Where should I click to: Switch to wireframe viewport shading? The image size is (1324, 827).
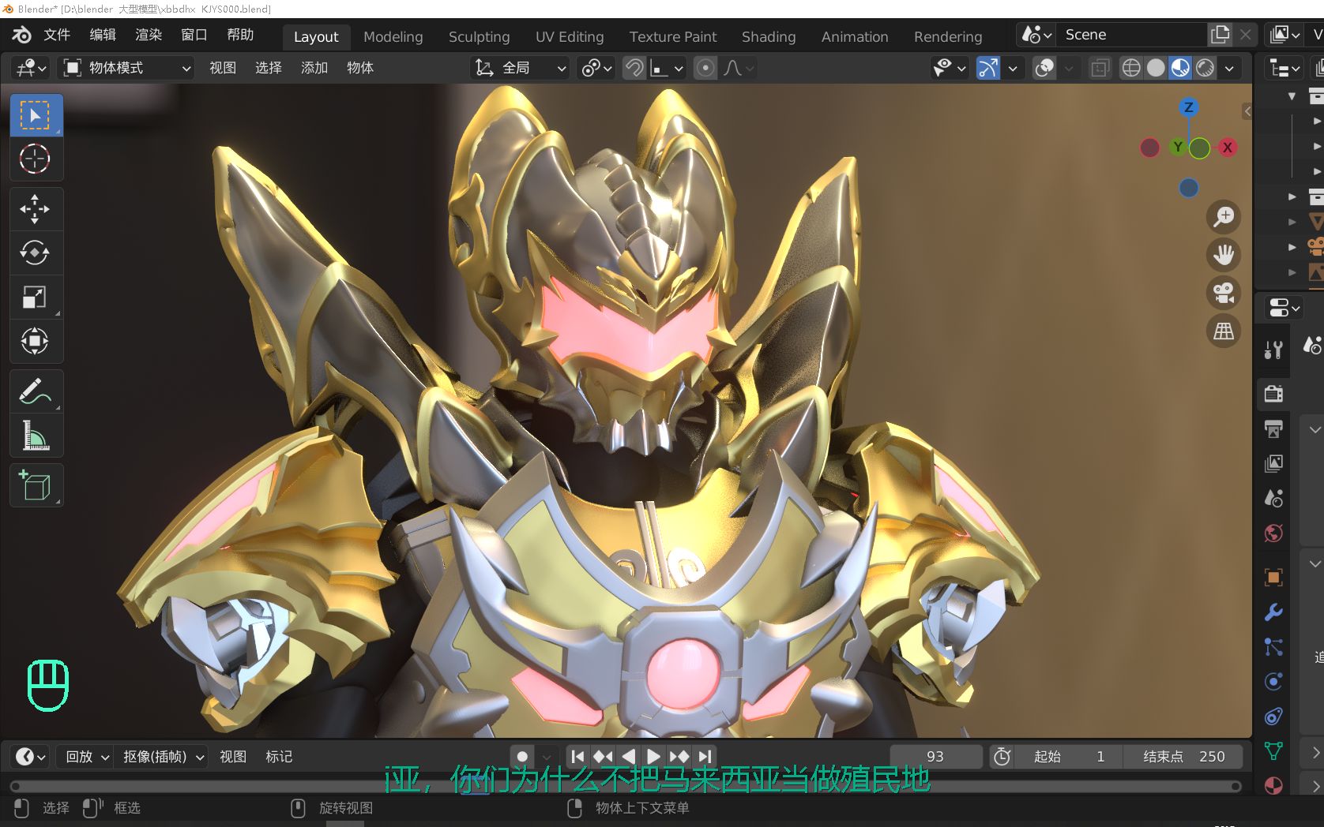[x=1131, y=68]
